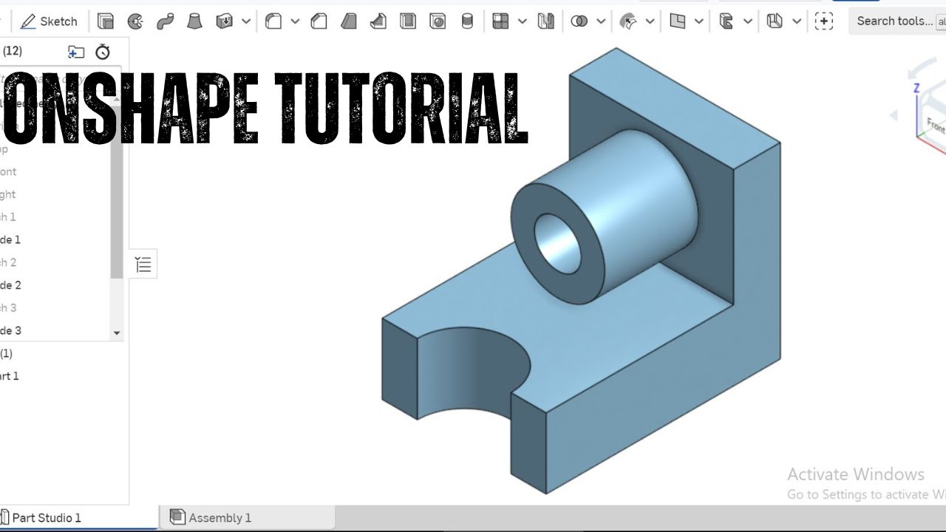Viewport: 946px width, 532px height.
Task: Select the Hole tool
Action: 438,21
